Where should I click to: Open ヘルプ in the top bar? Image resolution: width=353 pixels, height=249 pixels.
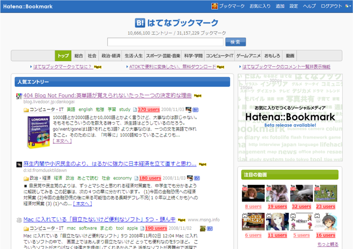coord(309,6)
